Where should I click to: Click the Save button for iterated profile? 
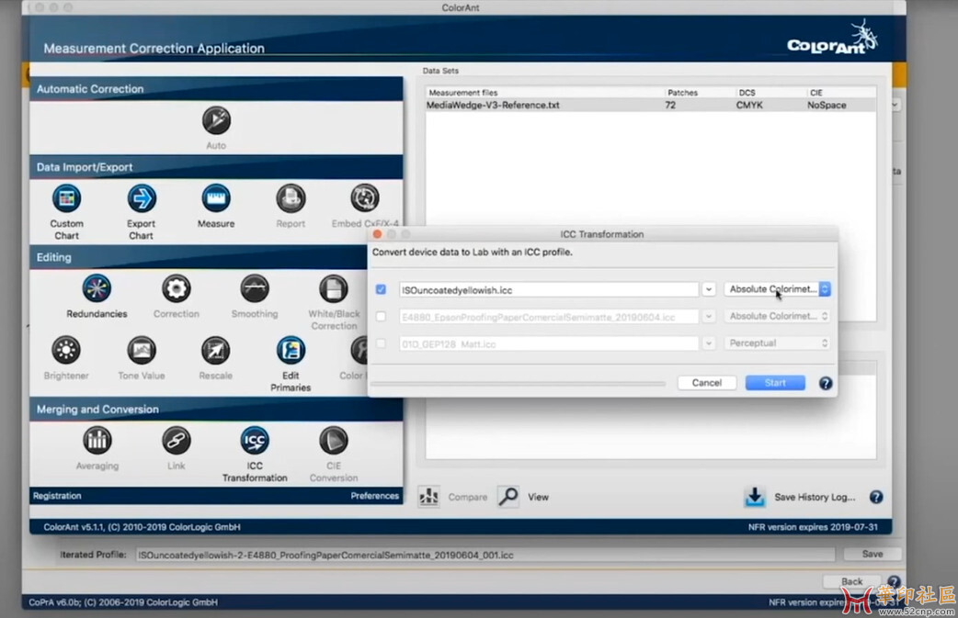point(872,554)
